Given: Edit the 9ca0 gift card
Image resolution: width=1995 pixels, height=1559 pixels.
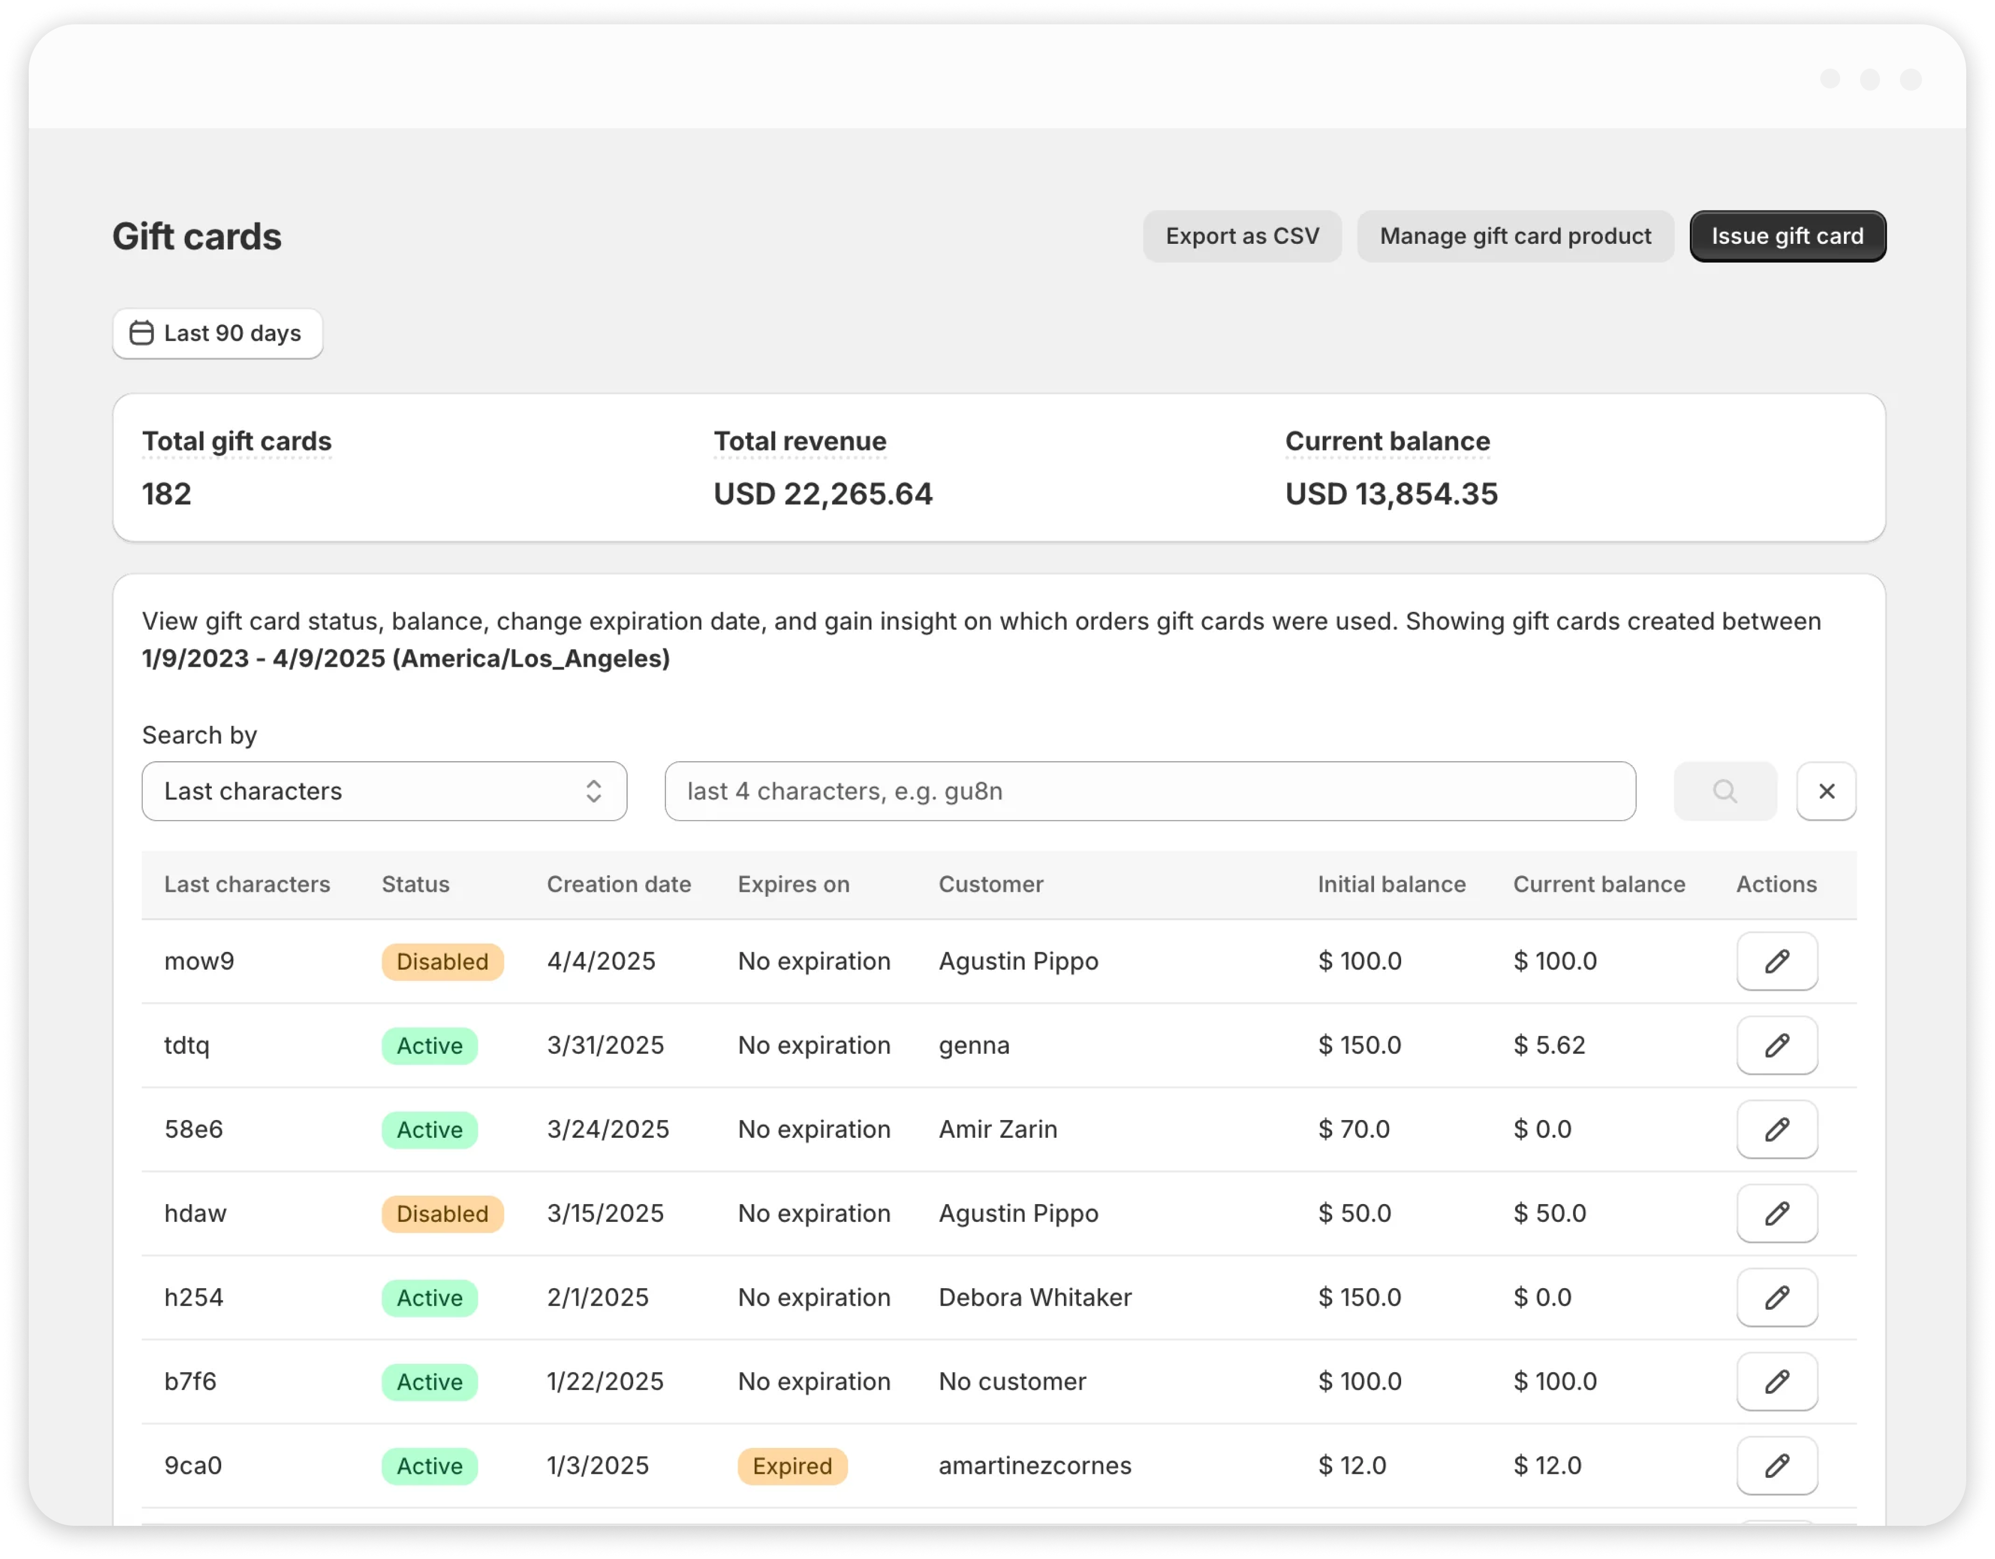Looking at the screenshot, I should (x=1777, y=1465).
